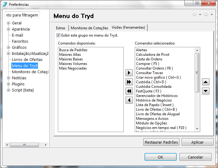
Task: Move selected command down with down arrow
Action: point(206,91)
